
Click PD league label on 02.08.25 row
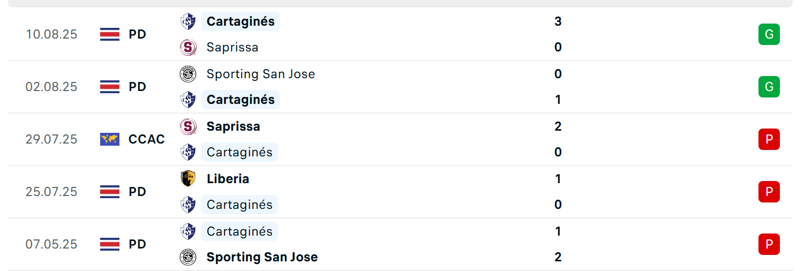138,87
